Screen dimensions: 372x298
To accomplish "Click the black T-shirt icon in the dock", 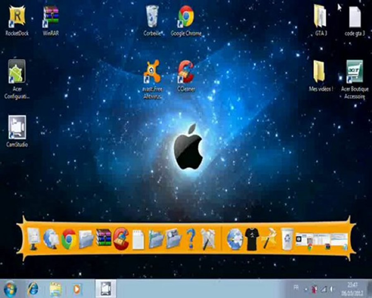I will coord(252,239).
